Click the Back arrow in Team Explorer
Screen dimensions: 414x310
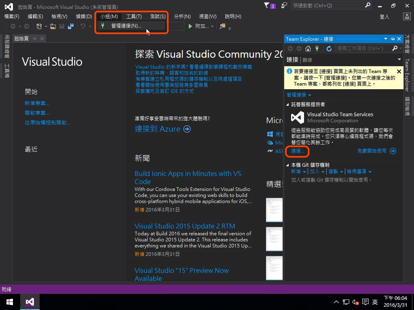point(290,48)
